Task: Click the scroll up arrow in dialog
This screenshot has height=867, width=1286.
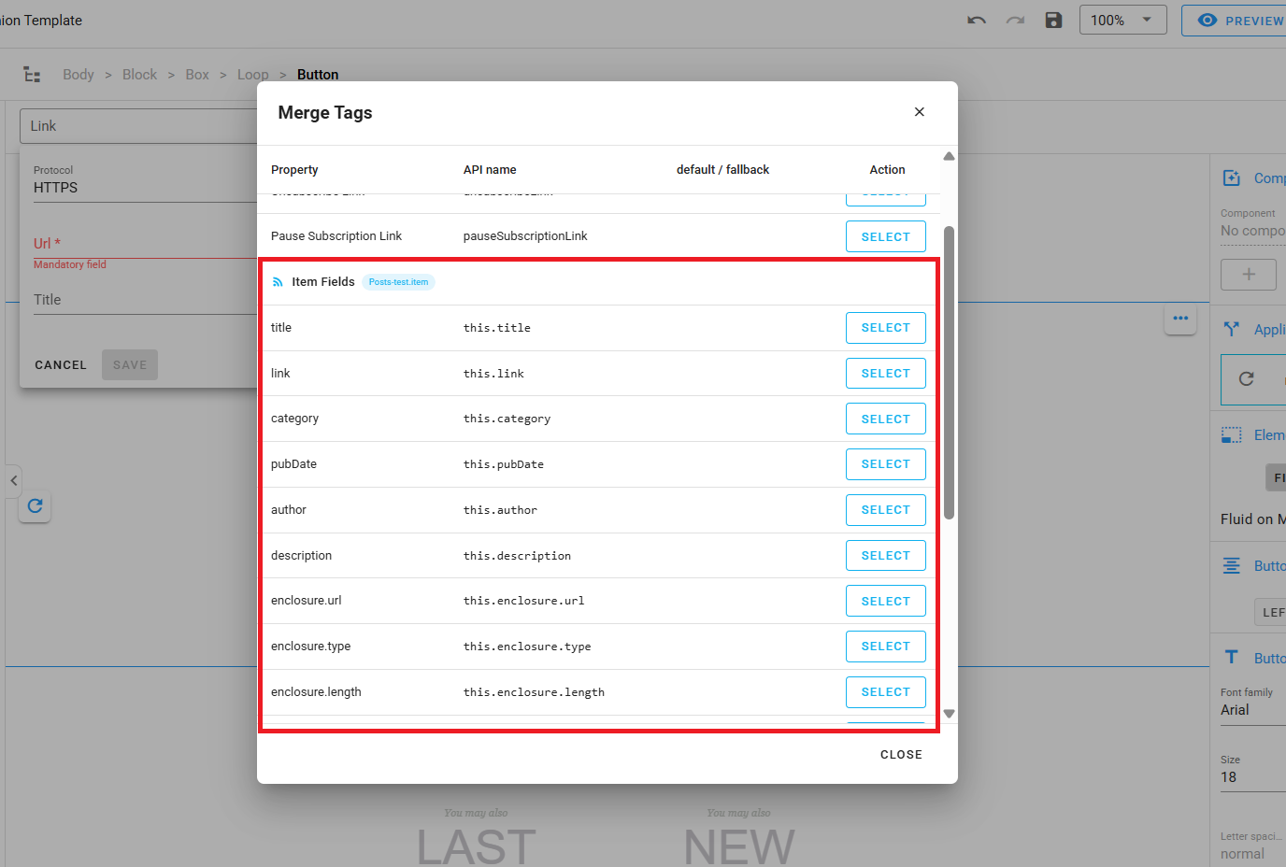Action: pyautogui.click(x=949, y=156)
